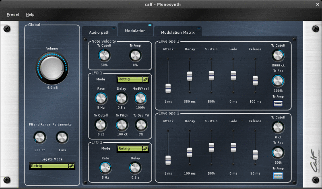Toggle Envelope 1 To Amp switch
Screen dimensions: 322x189
click(278, 104)
